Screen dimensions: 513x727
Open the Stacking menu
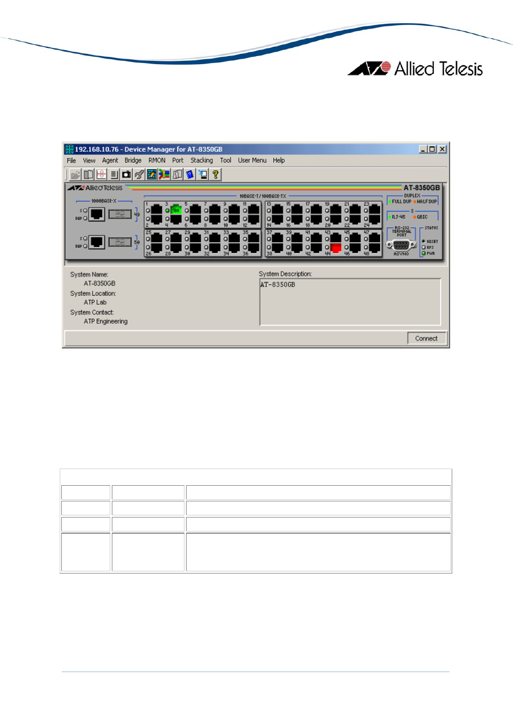(202, 160)
